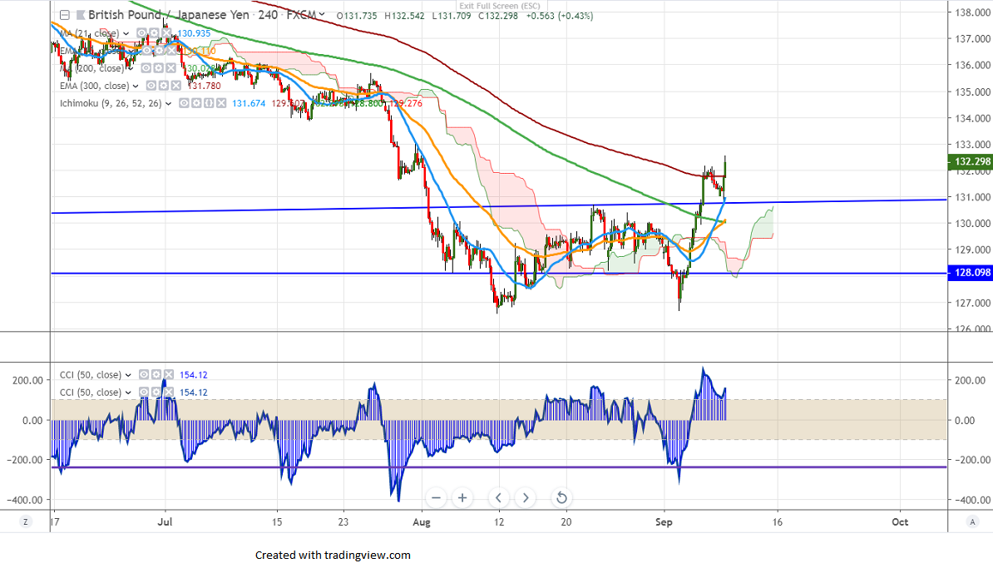Open settings for first CCI indicator
This screenshot has width=993, height=568.
pyautogui.click(x=156, y=375)
